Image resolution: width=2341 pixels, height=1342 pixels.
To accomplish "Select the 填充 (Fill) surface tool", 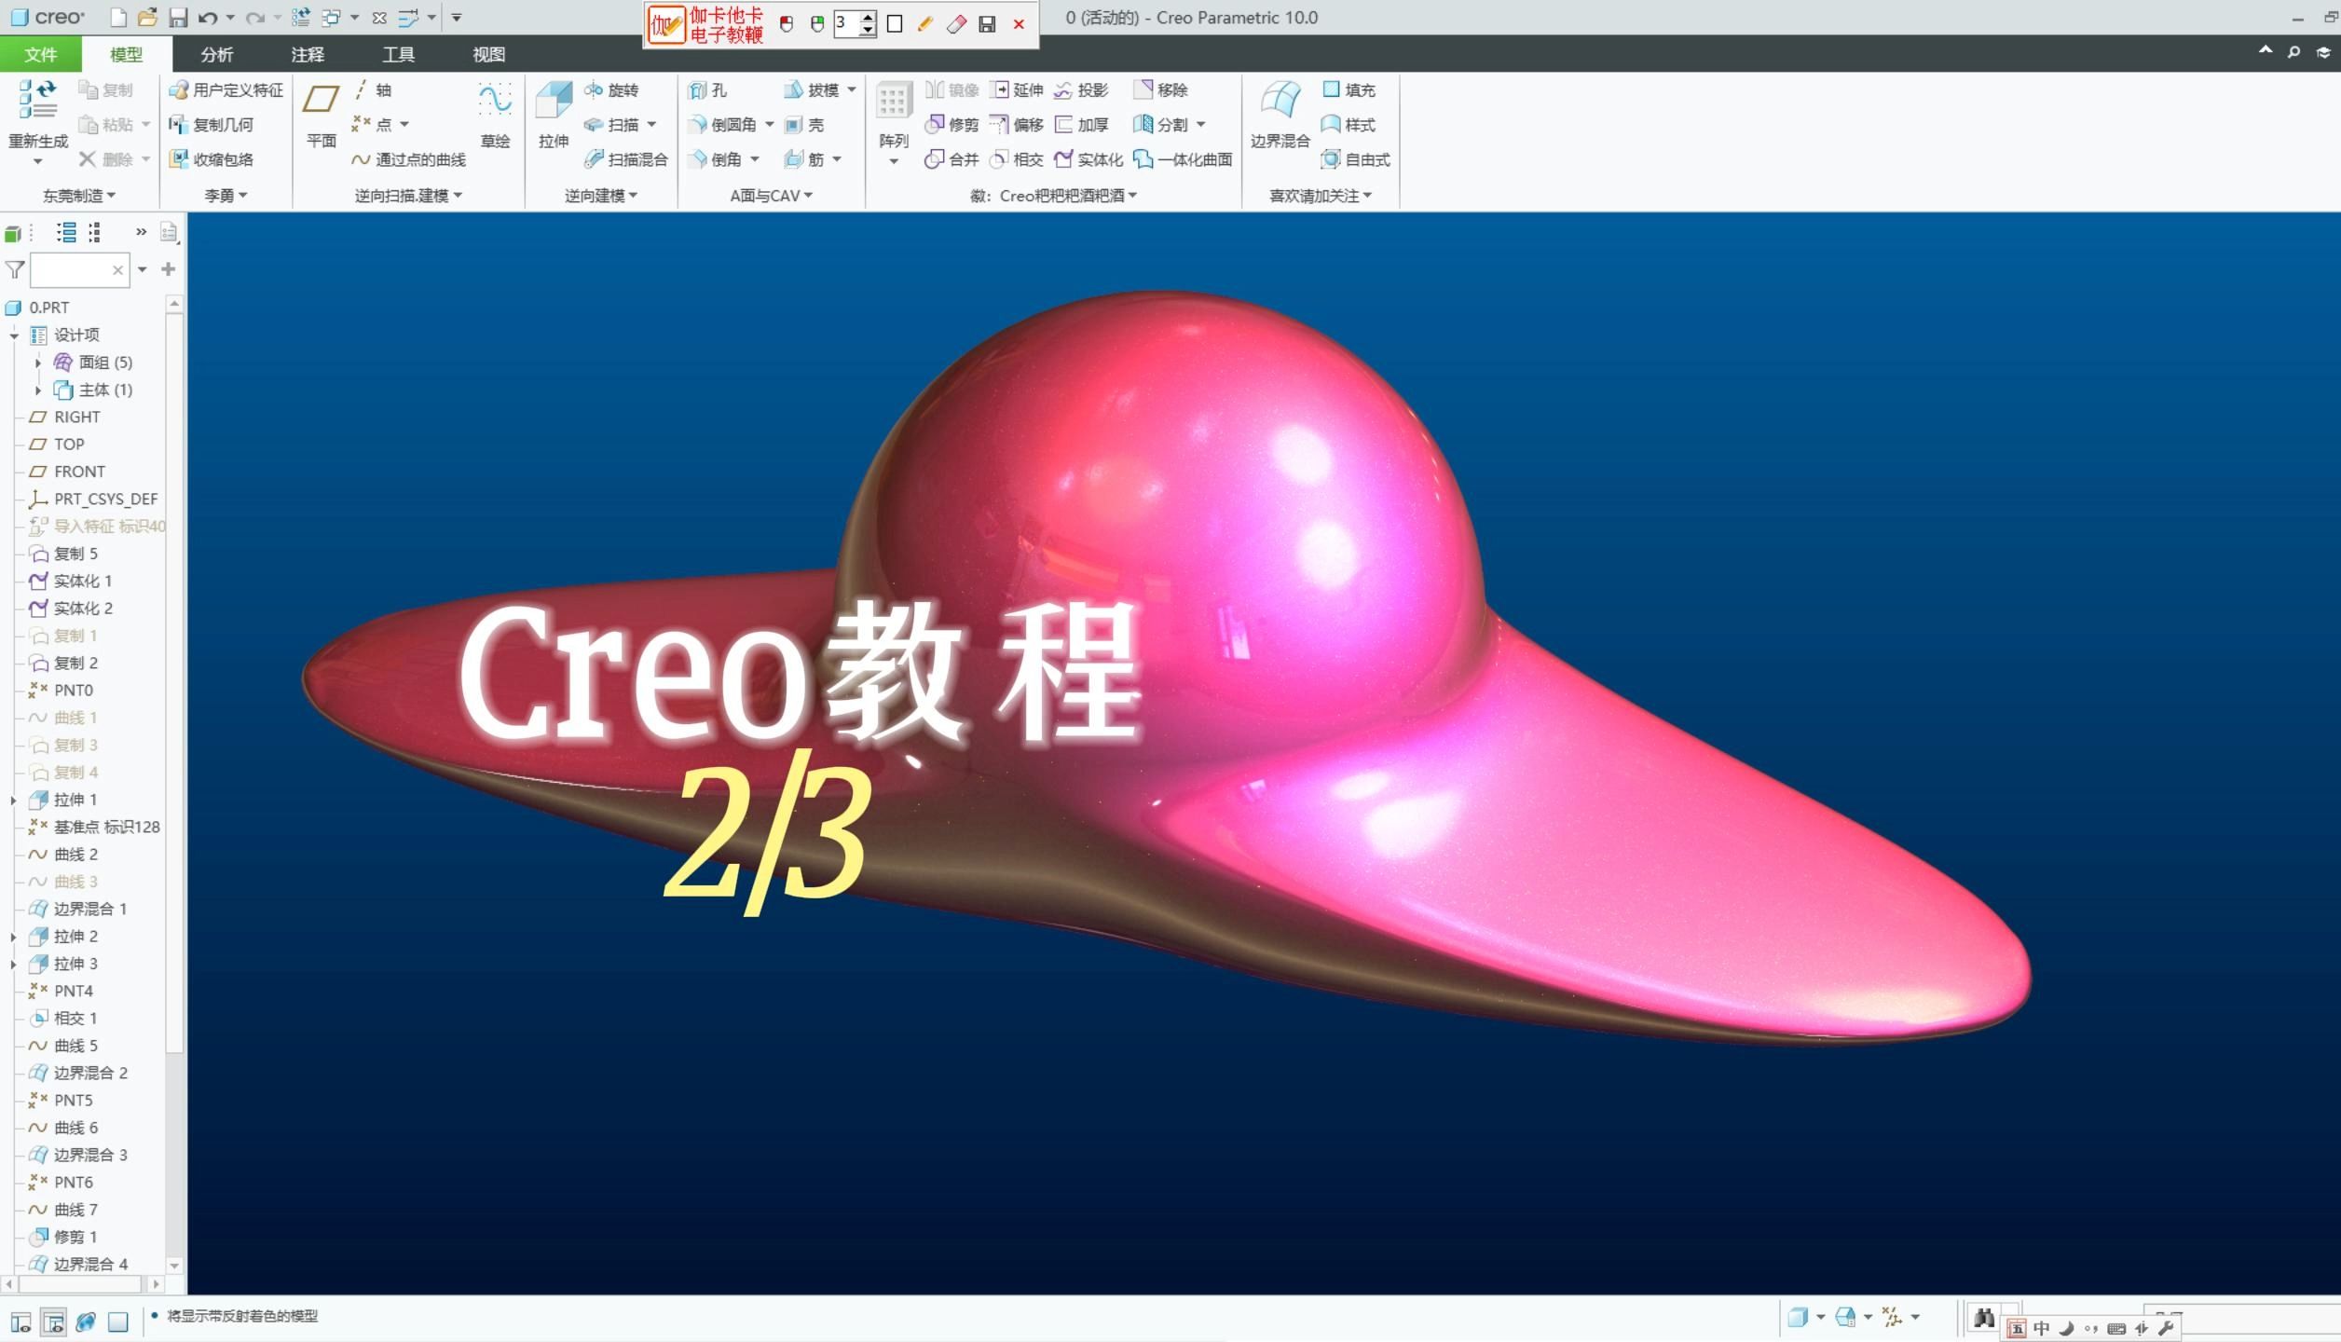I will (x=1348, y=89).
